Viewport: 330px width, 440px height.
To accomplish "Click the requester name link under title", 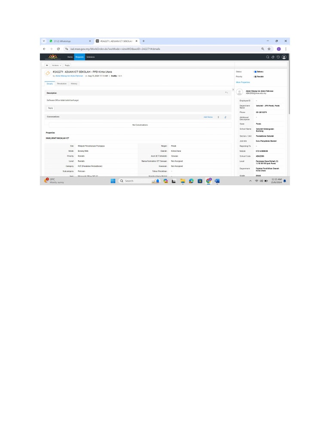I will click(69, 76).
